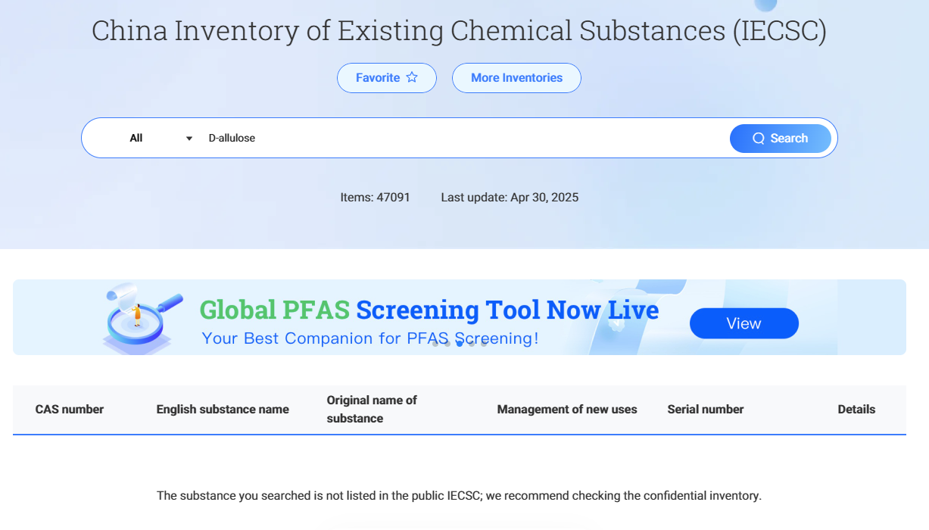Click the CAS number column header
This screenshot has height=530, width=929.
(70, 409)
